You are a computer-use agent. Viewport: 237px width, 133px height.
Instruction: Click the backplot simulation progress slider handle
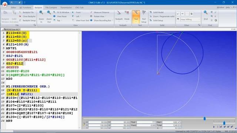pos(204,119)
